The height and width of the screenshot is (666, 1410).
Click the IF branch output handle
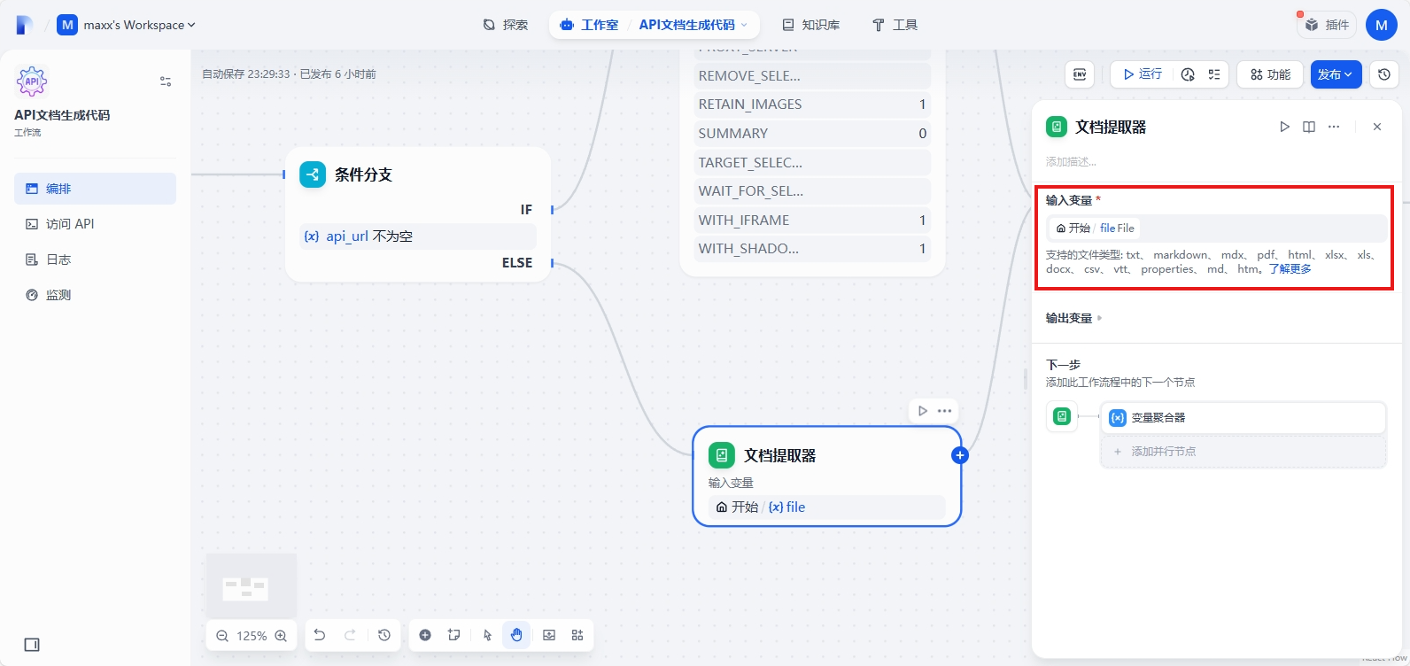tap(552, 210)
